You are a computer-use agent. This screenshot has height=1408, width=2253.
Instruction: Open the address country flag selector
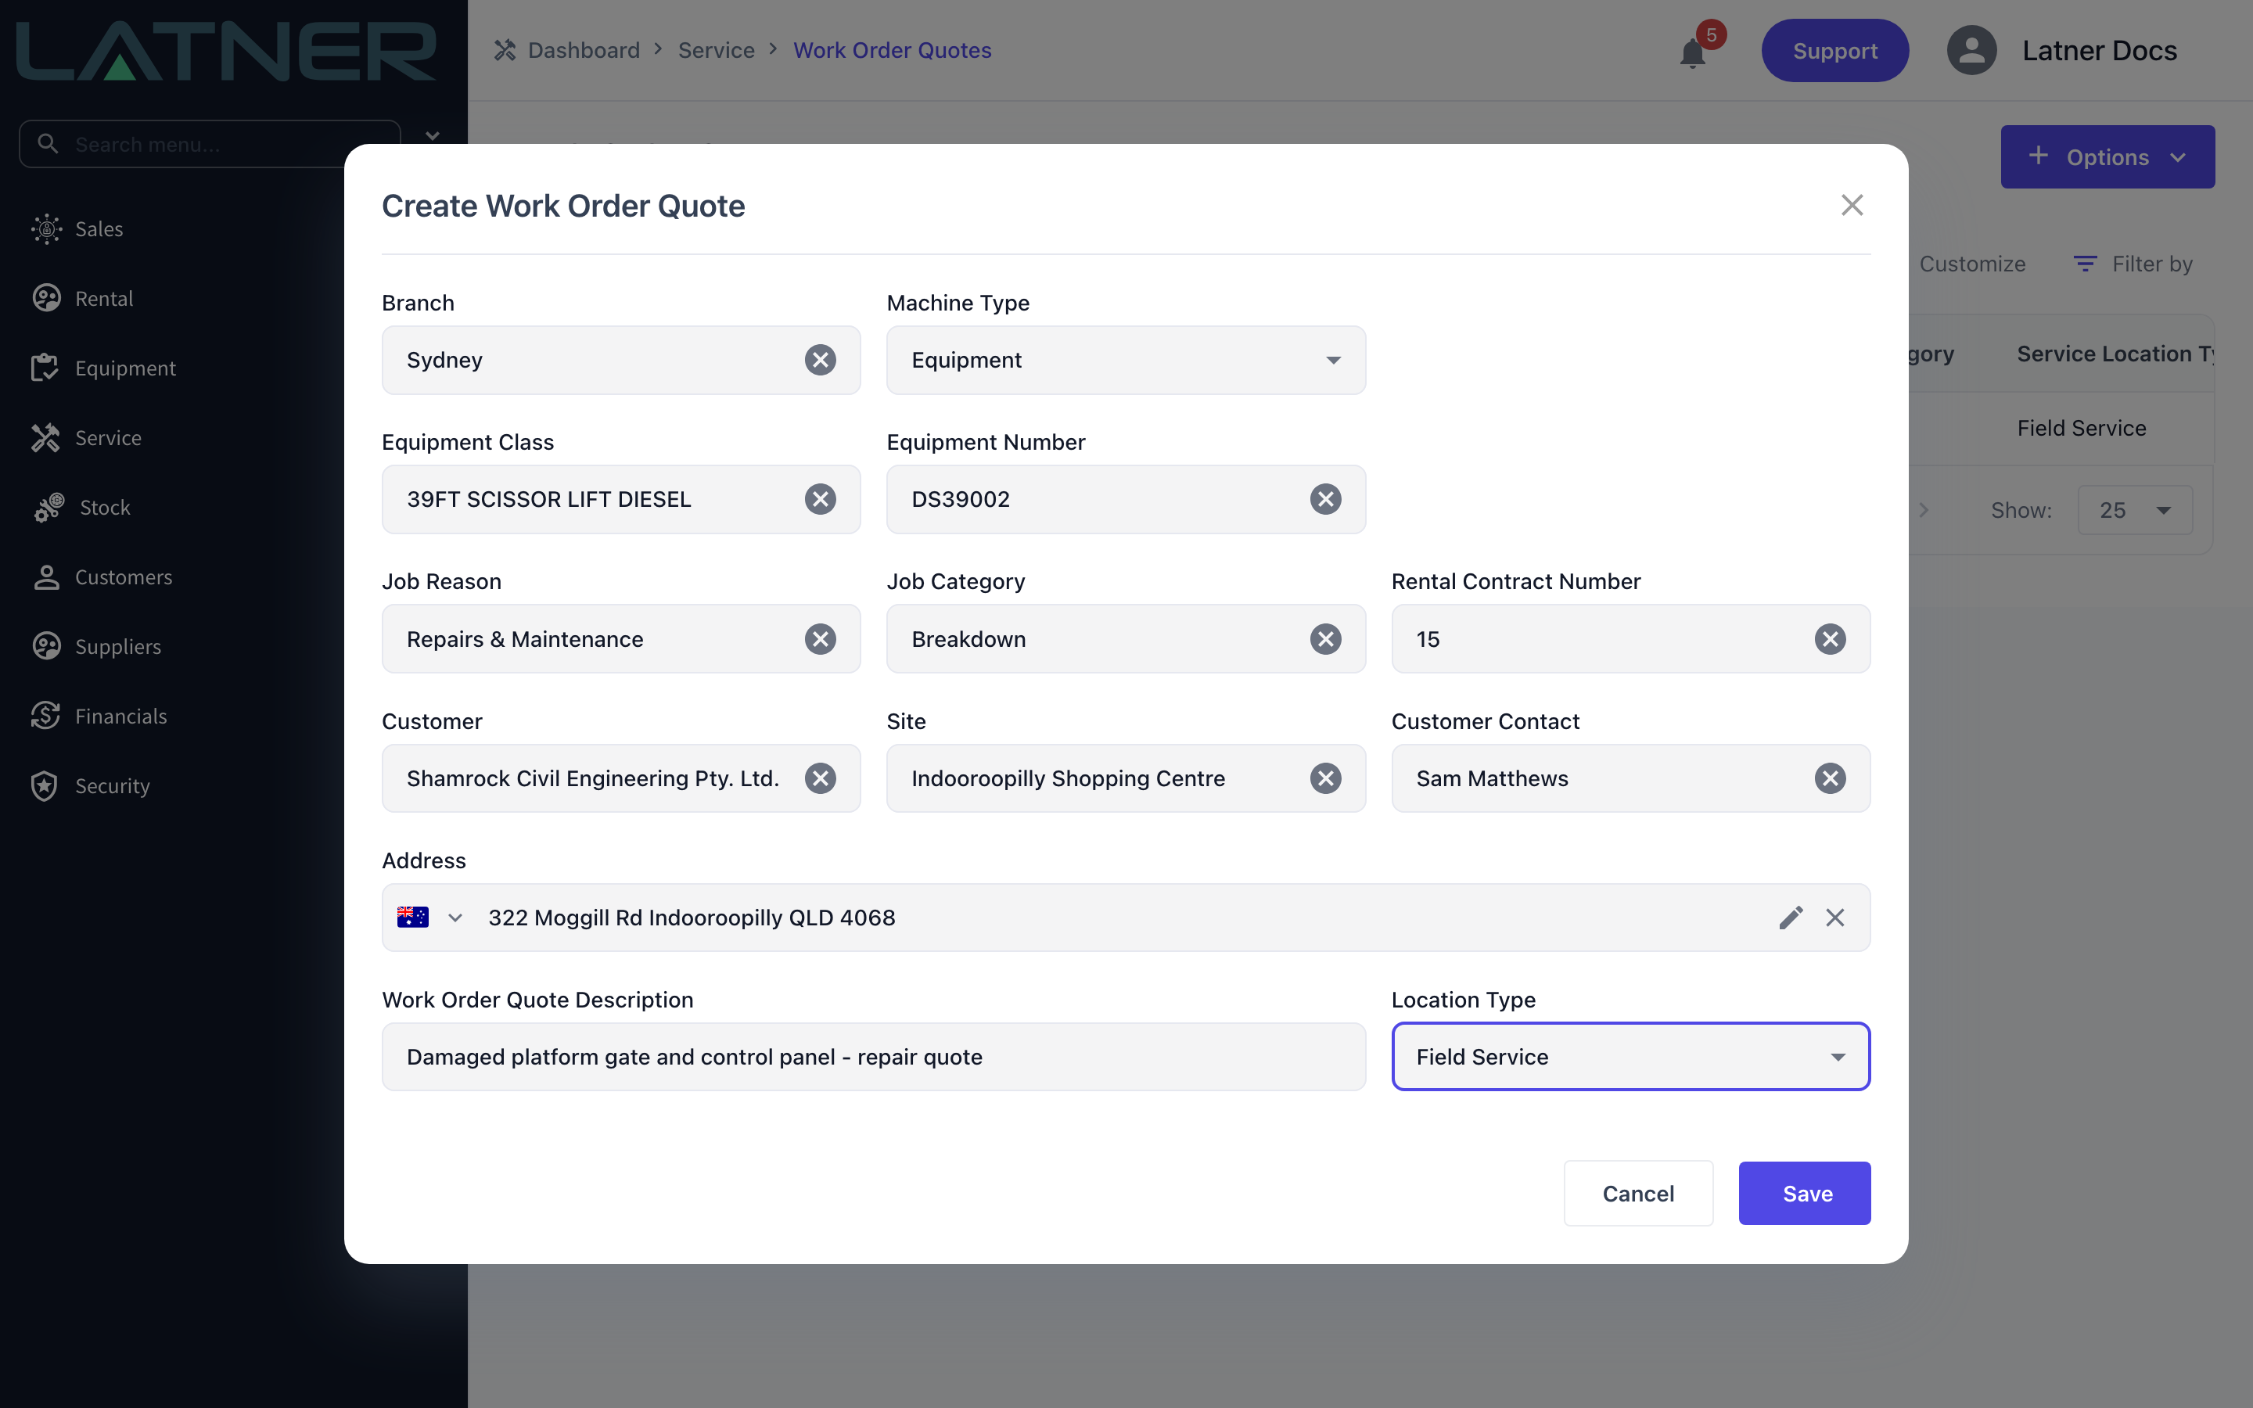pyautogui.click(x=429, y=918)
